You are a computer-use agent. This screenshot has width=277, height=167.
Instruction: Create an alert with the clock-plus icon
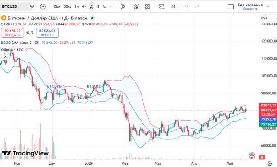161,6
